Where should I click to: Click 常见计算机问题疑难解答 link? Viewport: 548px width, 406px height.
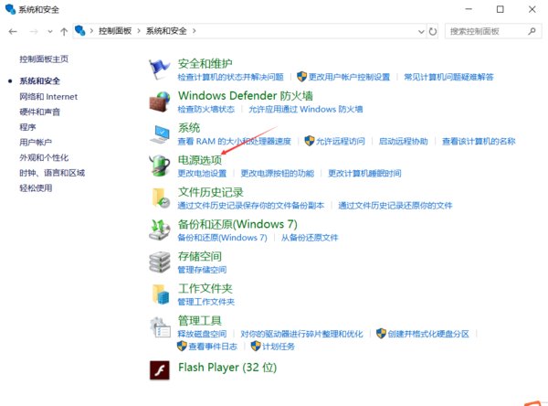tap(448, 77)
